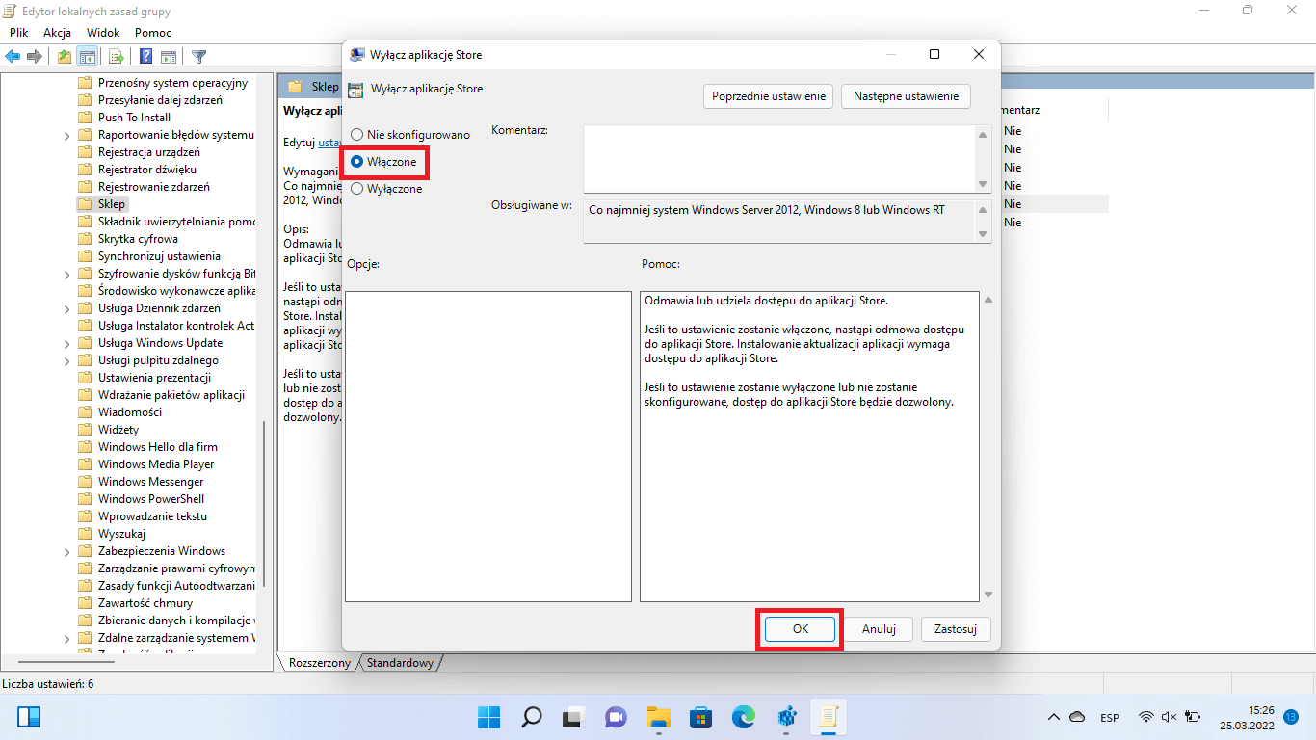Screen dimensions: 1316x740
Task: Click Obsługiwane w box scroll up arrow
Action: (x=983, y=210)
